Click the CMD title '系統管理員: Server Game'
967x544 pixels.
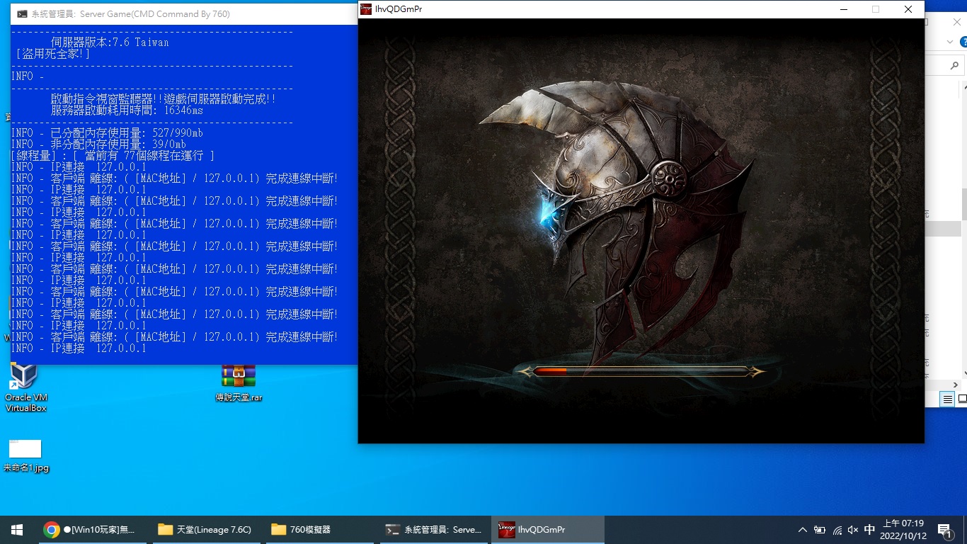click(81, 14)
